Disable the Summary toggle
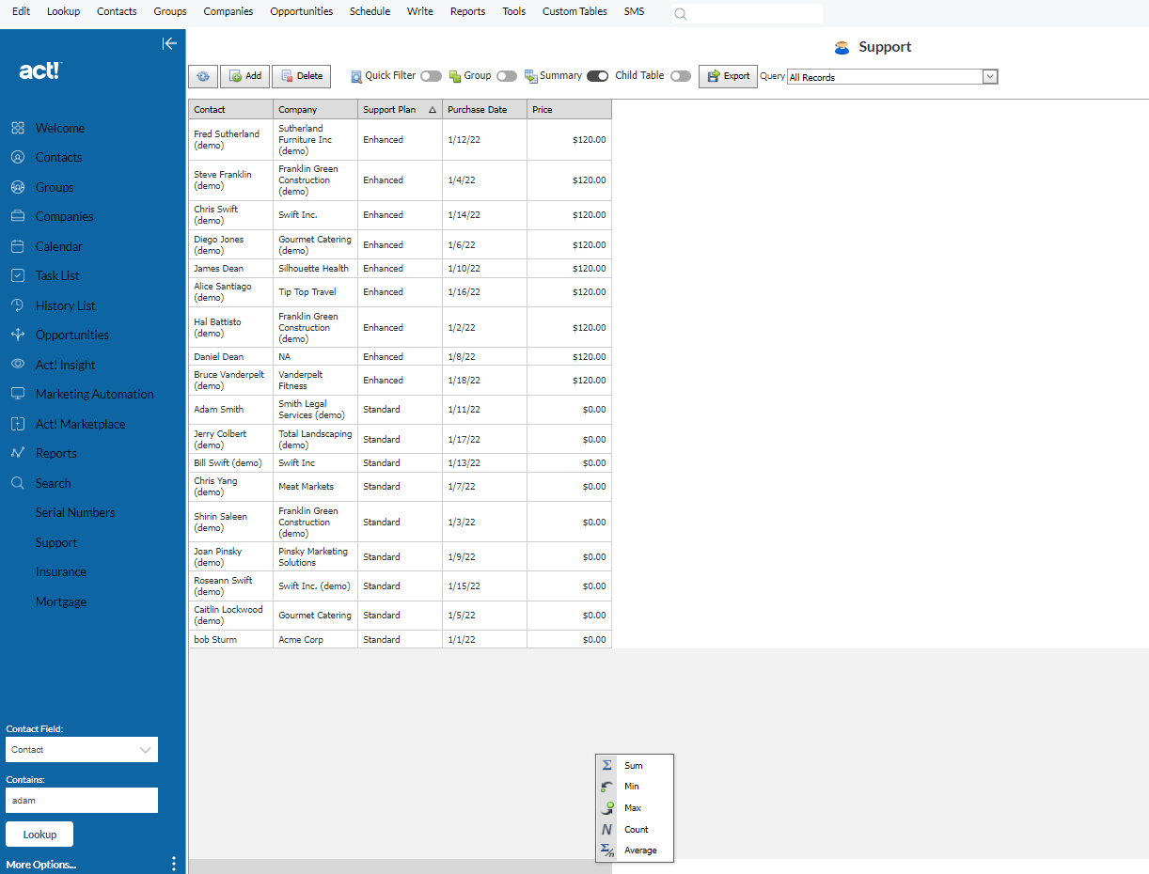This screenshot has height=874, width=1149. (597, 76)
